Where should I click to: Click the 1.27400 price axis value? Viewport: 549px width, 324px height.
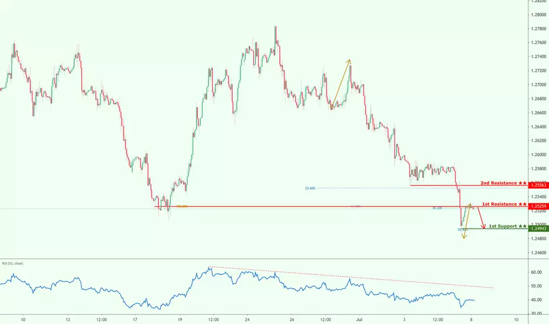pos(538,57)
